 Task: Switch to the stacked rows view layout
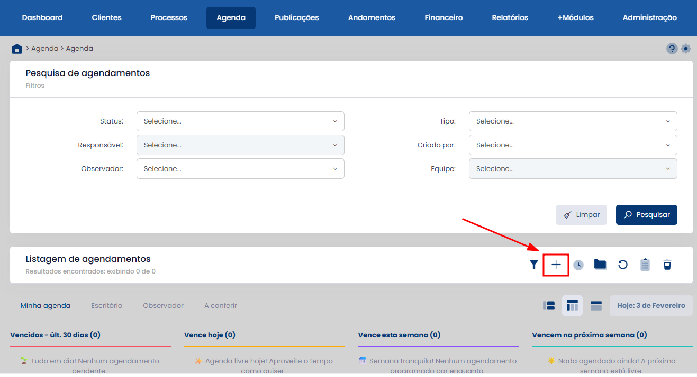click(596, 306)
